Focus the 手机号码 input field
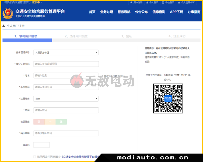 pos(66,87)
